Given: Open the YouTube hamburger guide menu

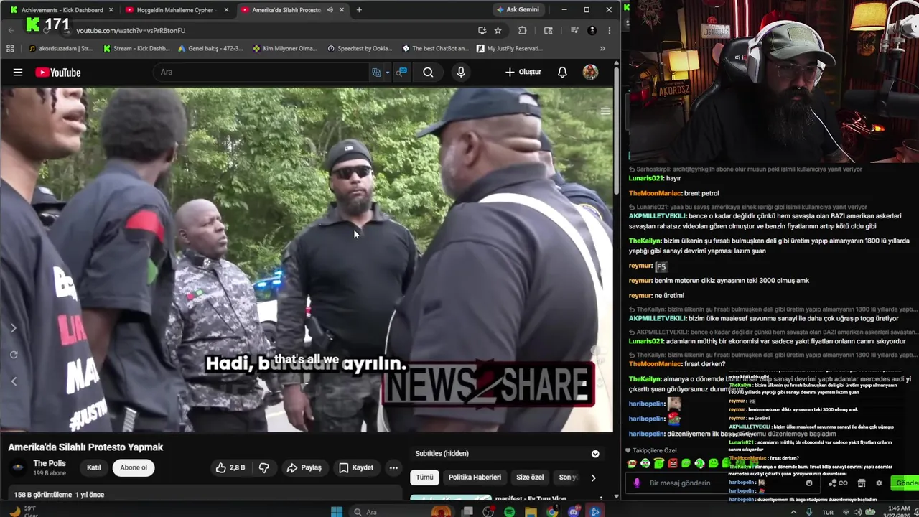Looking at the screenshot, I should (x=18, y=72).
